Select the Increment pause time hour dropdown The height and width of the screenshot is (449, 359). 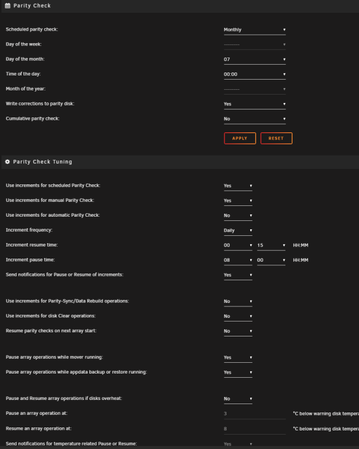[238, 260]
